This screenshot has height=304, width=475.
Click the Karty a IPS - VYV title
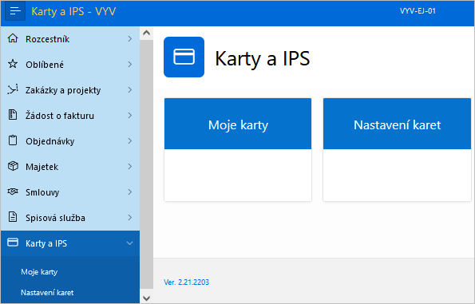pyautogui.click(x=73, y=11)
